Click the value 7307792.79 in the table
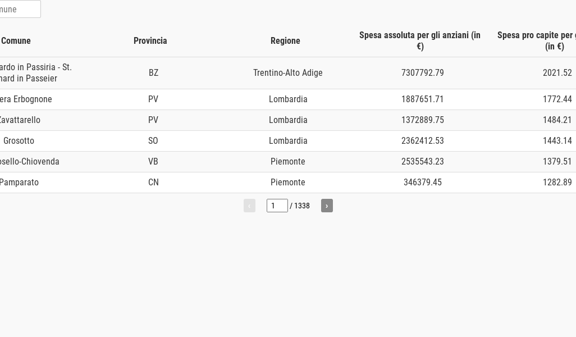 coord(422,72)
